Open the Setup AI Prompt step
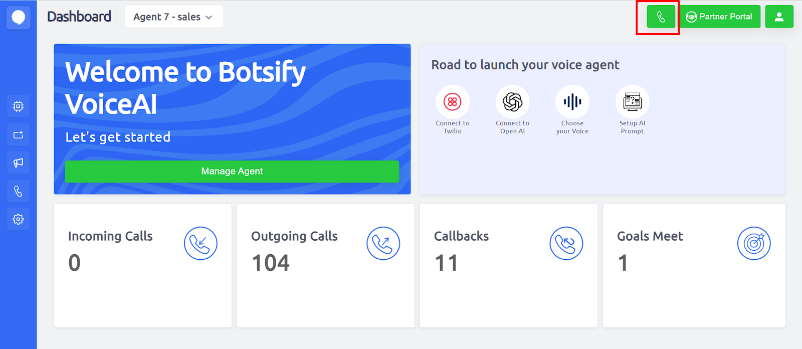Viewport: 802px width, 349px height. (x=632, y=102)
